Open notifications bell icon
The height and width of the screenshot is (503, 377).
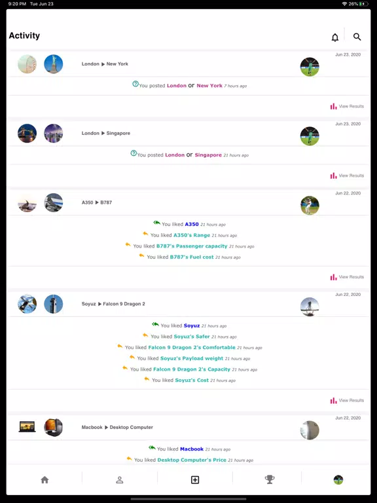coord(334,37)
